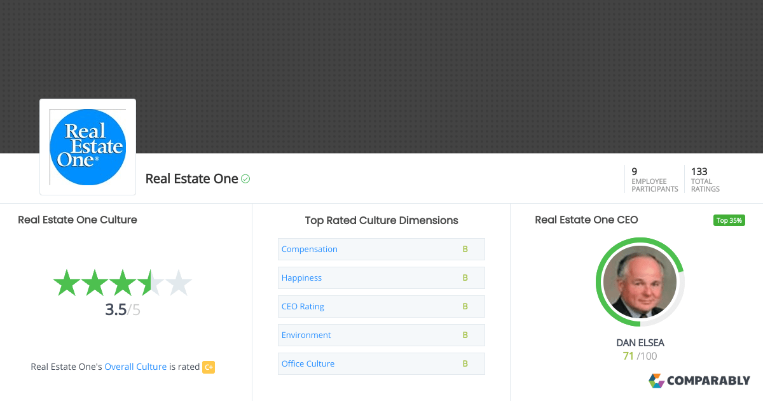Click the B grade next to Compensation

click(464, 249)
